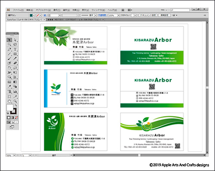Open stroke color dropdown in control bar

41,15
